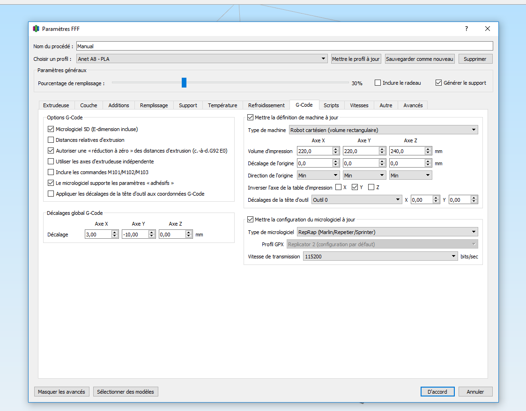Viewport: 526px width, 411px height.
Task: Increase Outil X offset stepper arrow
Action: coord(436,198)
